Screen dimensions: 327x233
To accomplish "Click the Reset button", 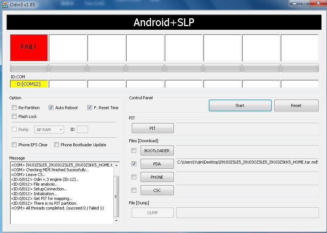I will tap(296, 105).
